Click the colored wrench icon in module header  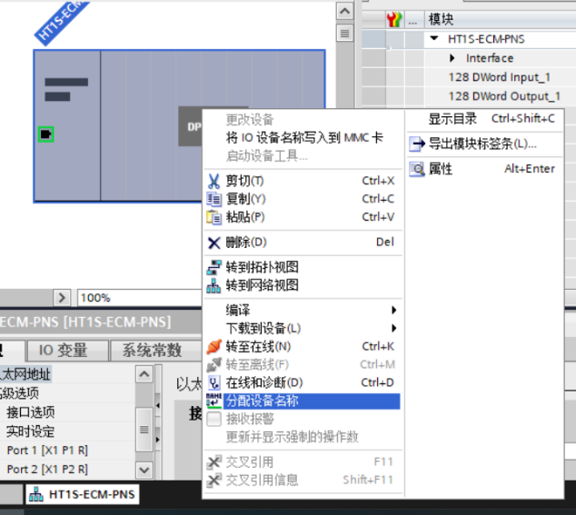point(394,19)
